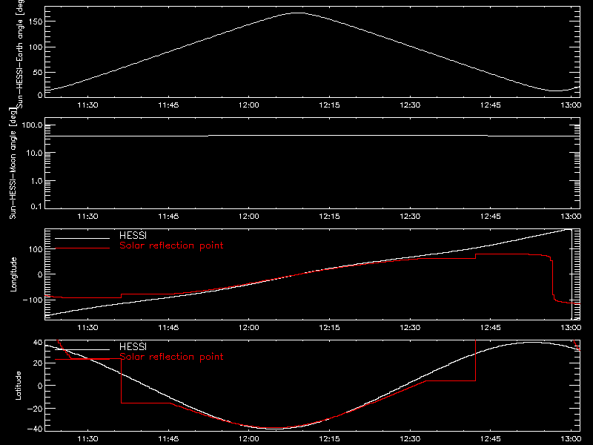Click the red latitude vertical step near 12:42

(x=475, y=360)
